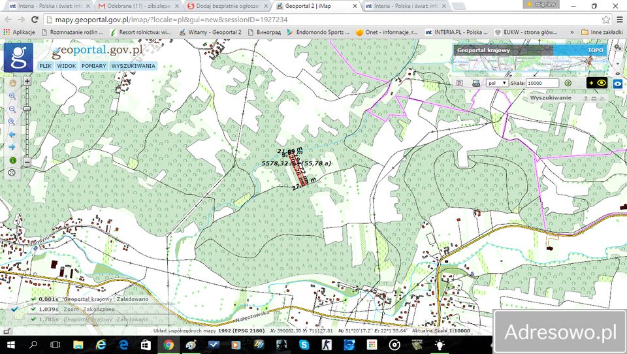Open help for Wyszukiwanie panel

coord(586,98)
